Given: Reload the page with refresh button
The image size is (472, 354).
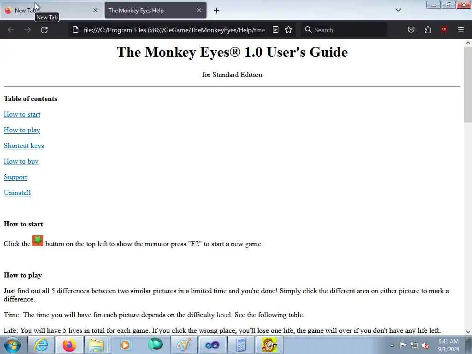Looking at the screenshot, I should (x=44, y=30).
